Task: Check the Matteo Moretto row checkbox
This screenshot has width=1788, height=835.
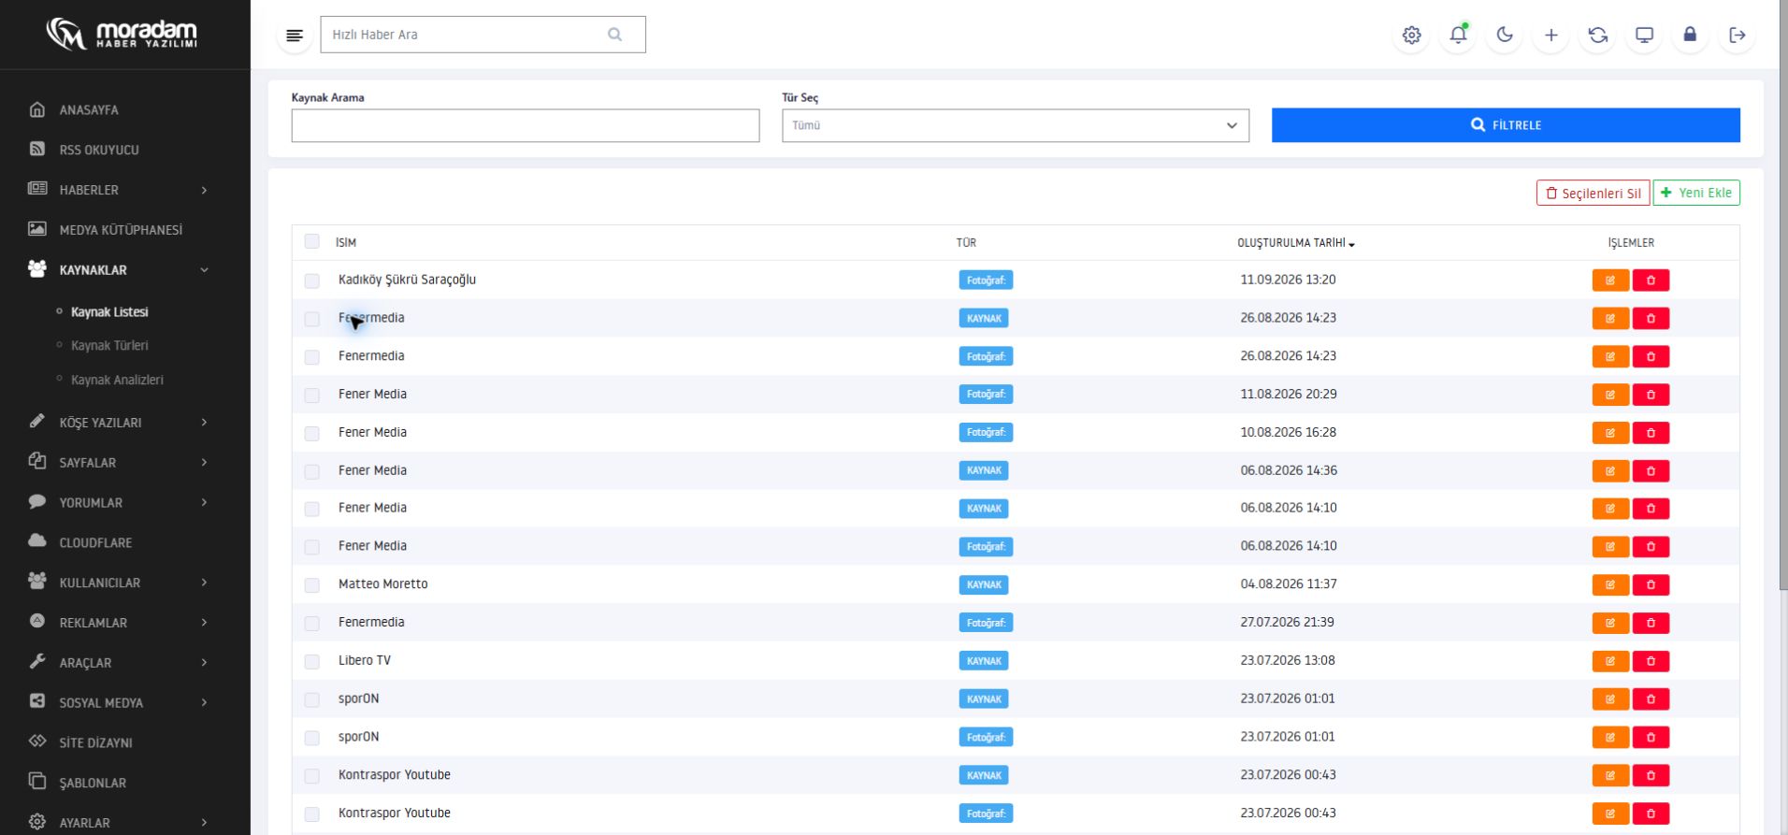Action: [x=312, y=585]
